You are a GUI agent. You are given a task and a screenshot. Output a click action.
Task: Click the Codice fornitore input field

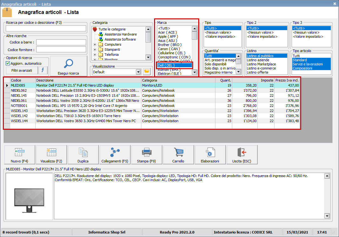tap(61, 49)
